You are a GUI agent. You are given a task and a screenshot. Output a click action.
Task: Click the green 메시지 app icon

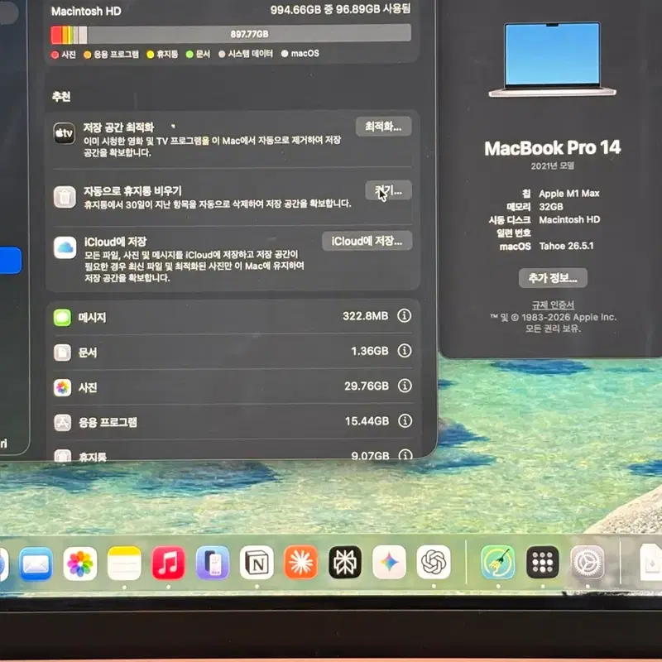(62, 318)
